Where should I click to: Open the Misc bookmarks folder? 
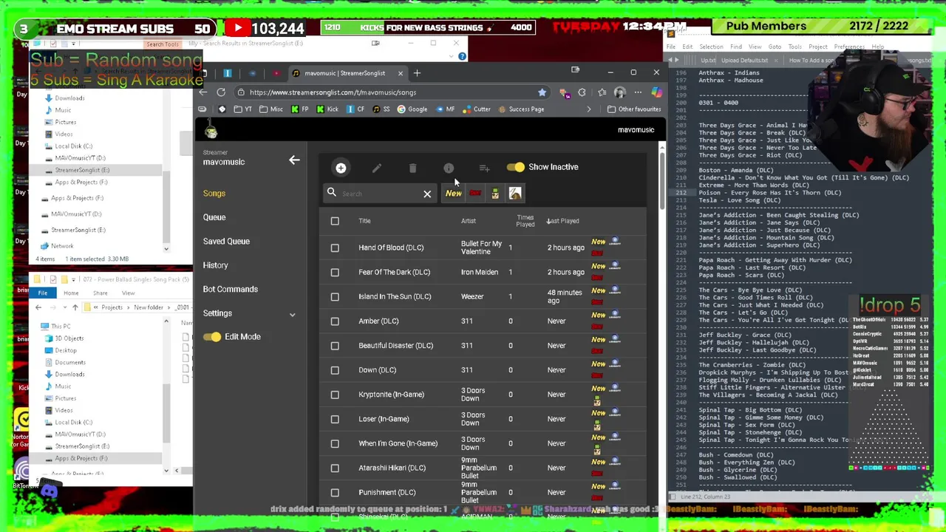pyautogui.click(x=271, y=109)
